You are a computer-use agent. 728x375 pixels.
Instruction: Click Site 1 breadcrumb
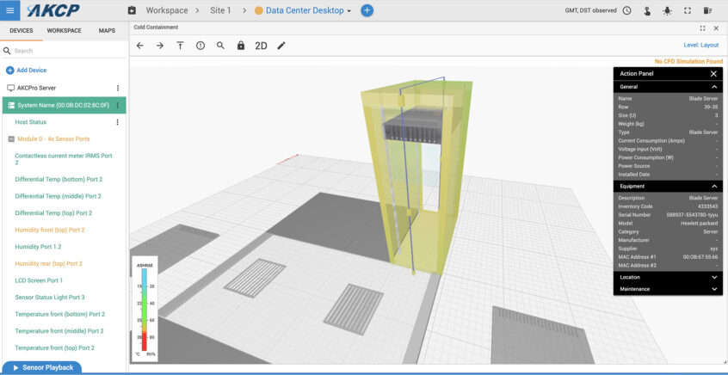point(220,10)
